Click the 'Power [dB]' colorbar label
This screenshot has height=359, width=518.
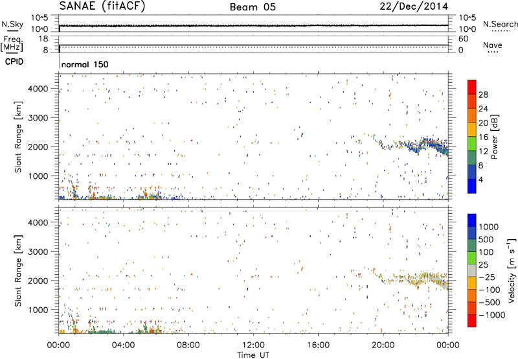pos(495,137)
